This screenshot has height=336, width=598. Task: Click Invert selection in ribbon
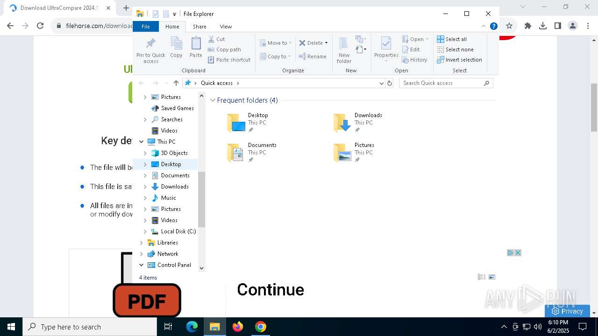pos(459,60)
